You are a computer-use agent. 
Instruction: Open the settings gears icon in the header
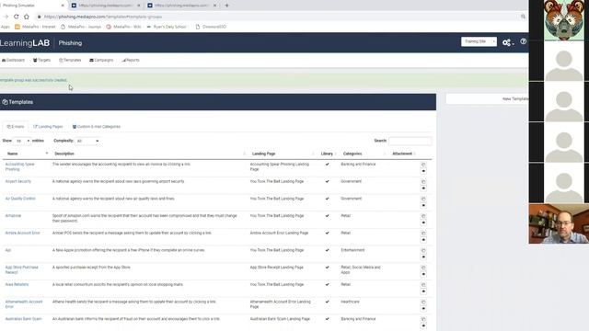[x=508, y=42]
